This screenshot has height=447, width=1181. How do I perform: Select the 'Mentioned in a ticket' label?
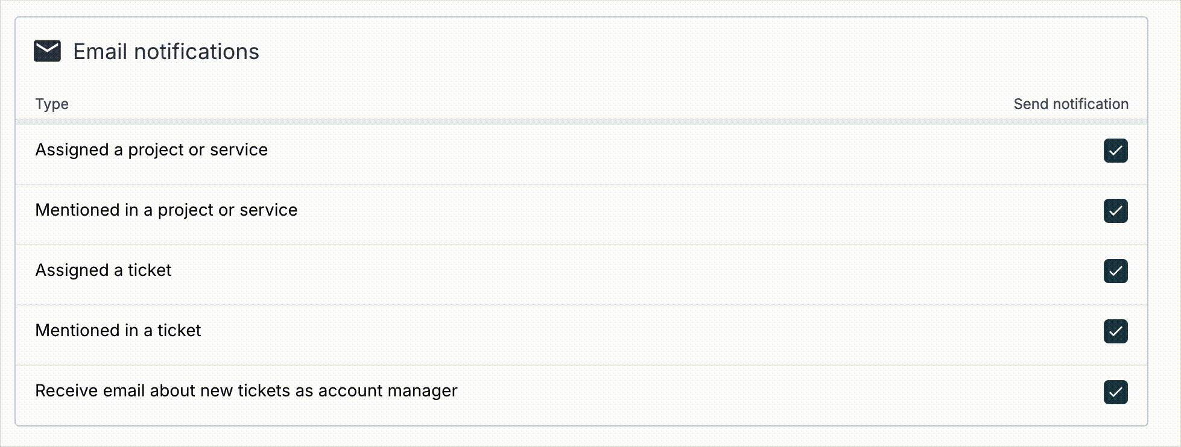pyautogui.click(x=118, y=330)
